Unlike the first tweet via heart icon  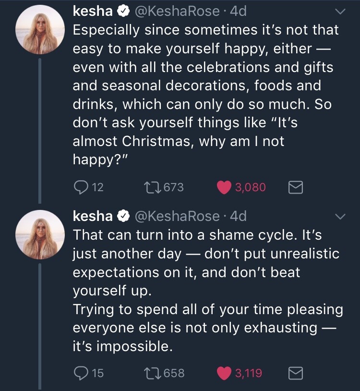tap(224, 187)
